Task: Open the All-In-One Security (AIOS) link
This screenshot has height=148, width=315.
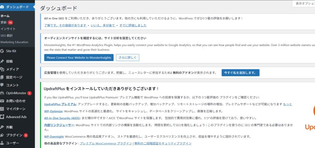Action: [62, 118]
